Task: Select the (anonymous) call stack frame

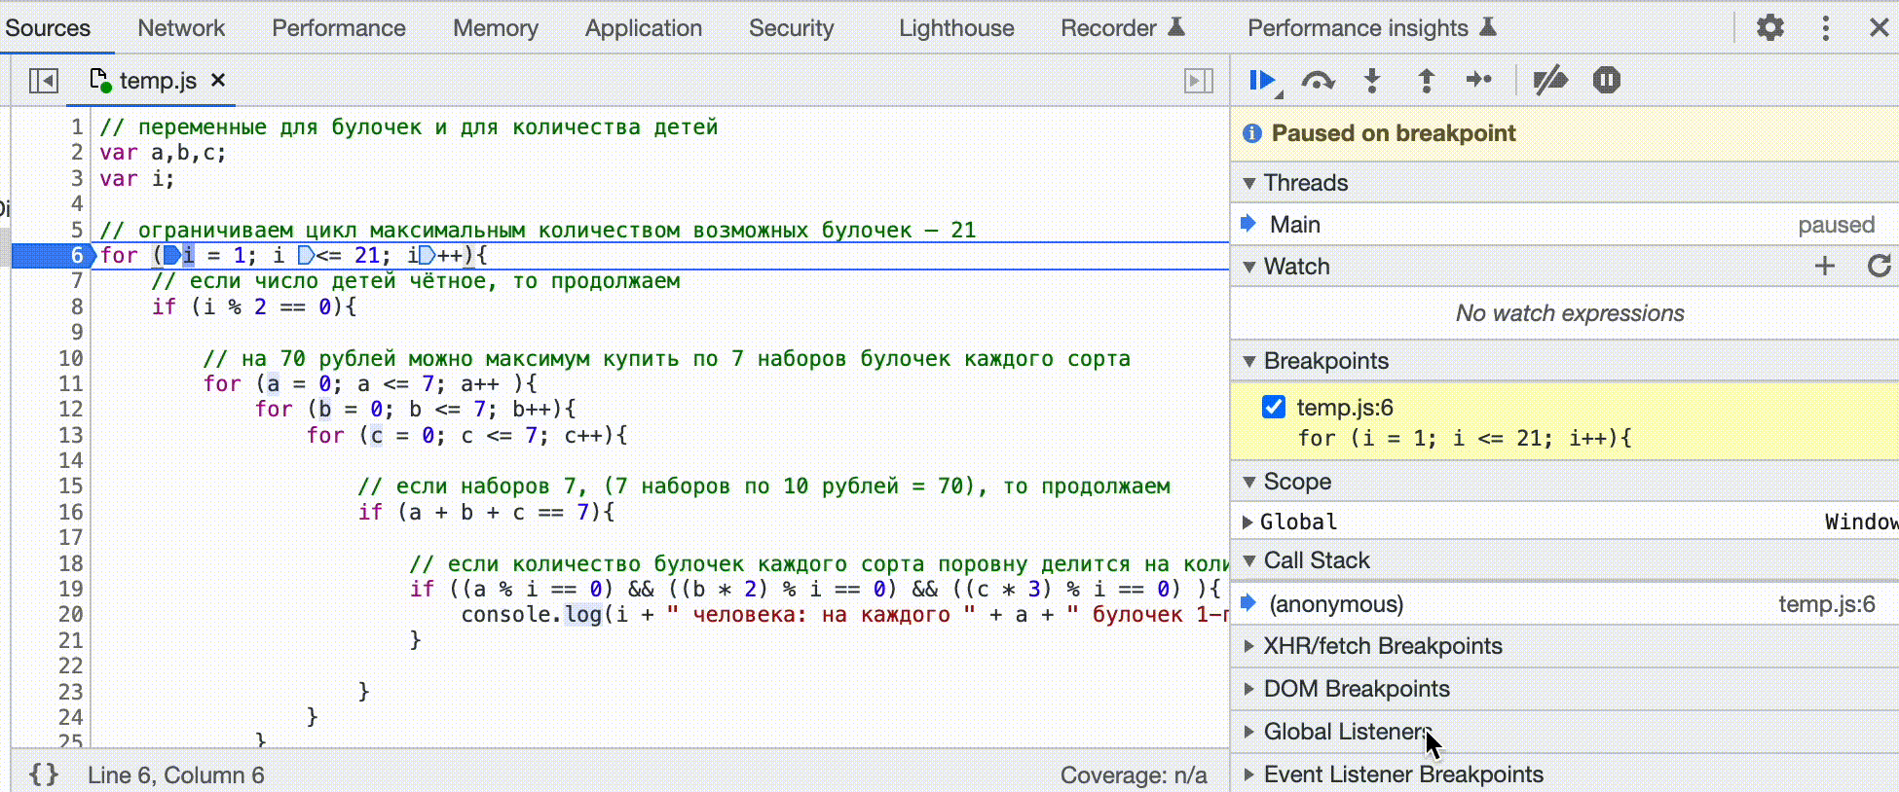Action: [1336, 604]
